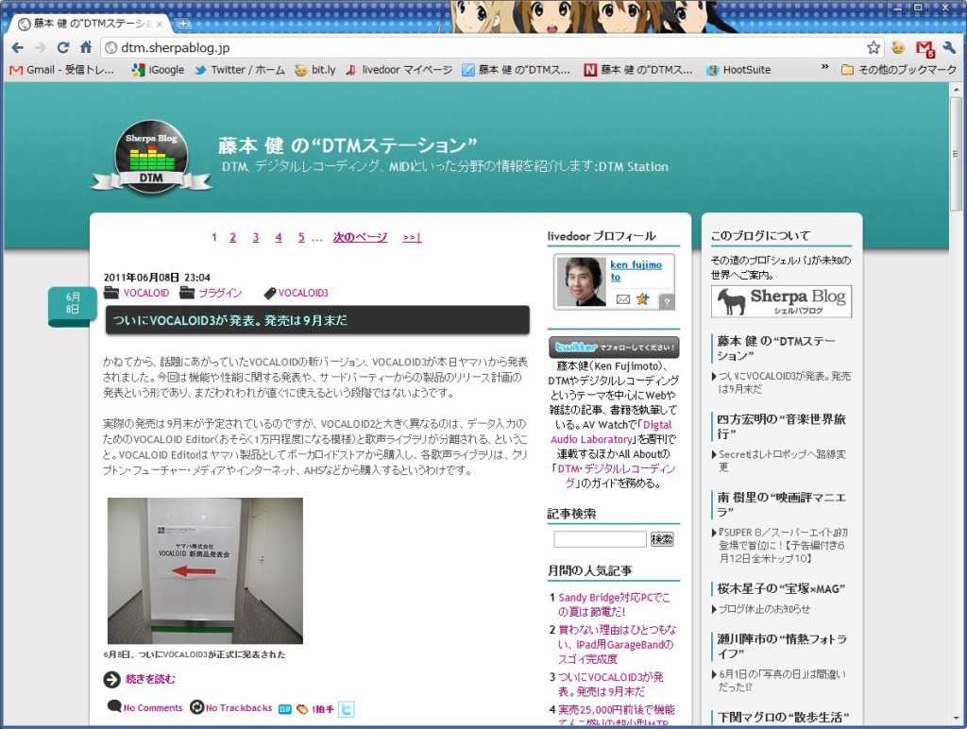Open the Digital Audio Laboratory link
This screenshot has width=967, height=729.
611,432
